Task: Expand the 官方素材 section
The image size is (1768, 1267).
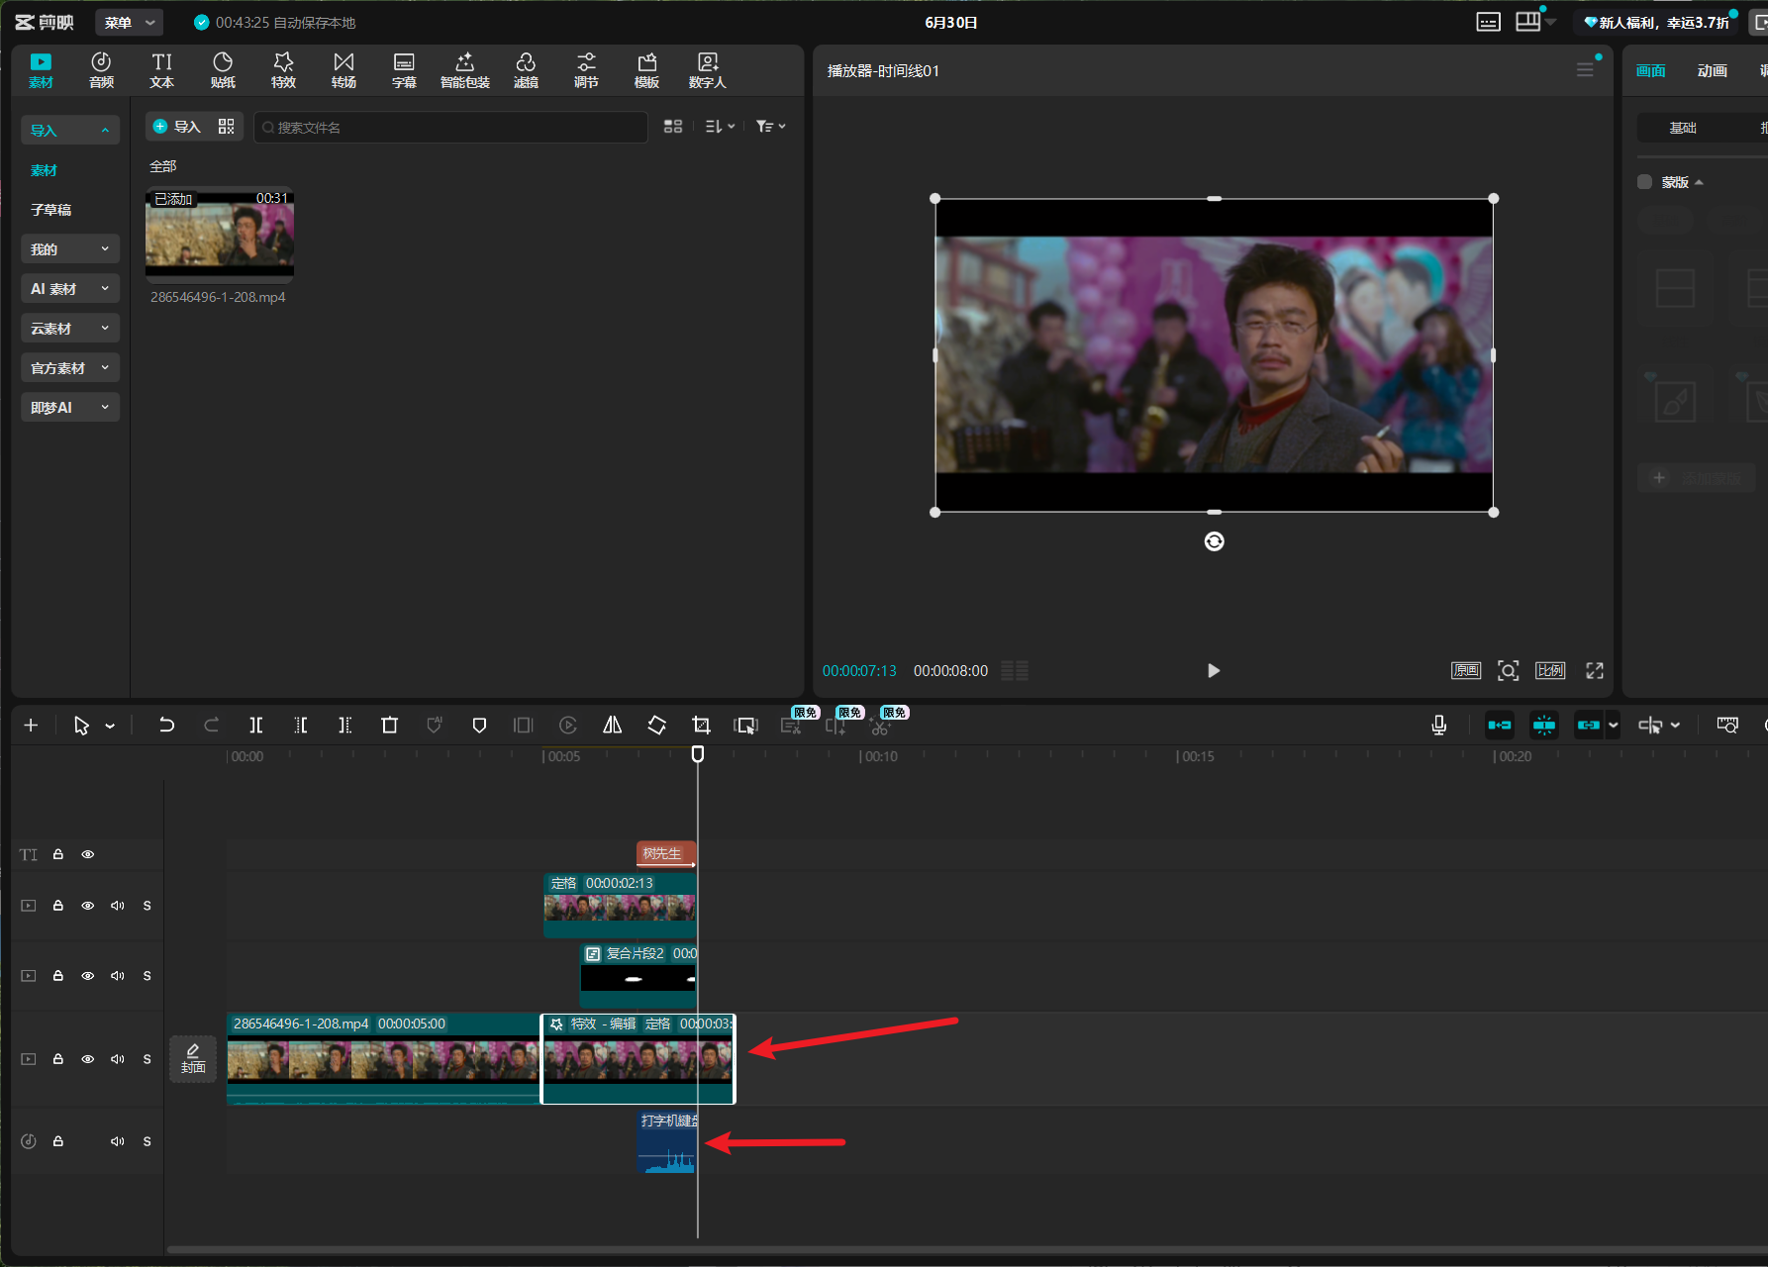Action: (70, 368)
